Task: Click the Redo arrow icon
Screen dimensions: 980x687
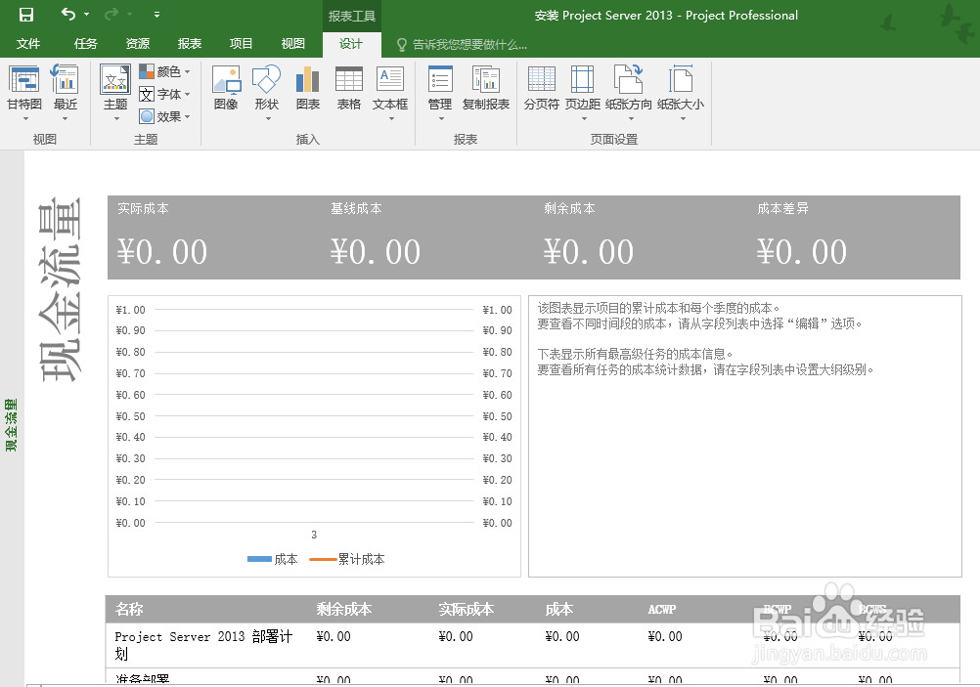Action: [111, 14]
